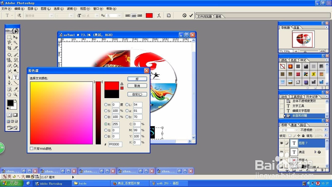Open font style dropdown
This screenshot has height=187, width=332.
point(71,16)
